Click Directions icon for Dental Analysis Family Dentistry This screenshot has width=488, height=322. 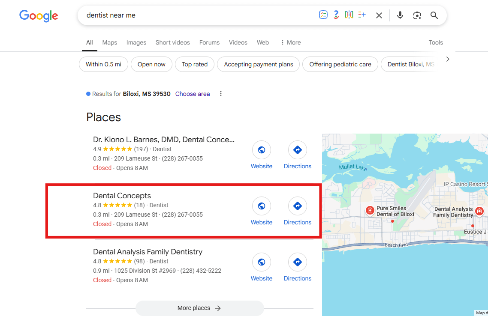pos(298,262)
